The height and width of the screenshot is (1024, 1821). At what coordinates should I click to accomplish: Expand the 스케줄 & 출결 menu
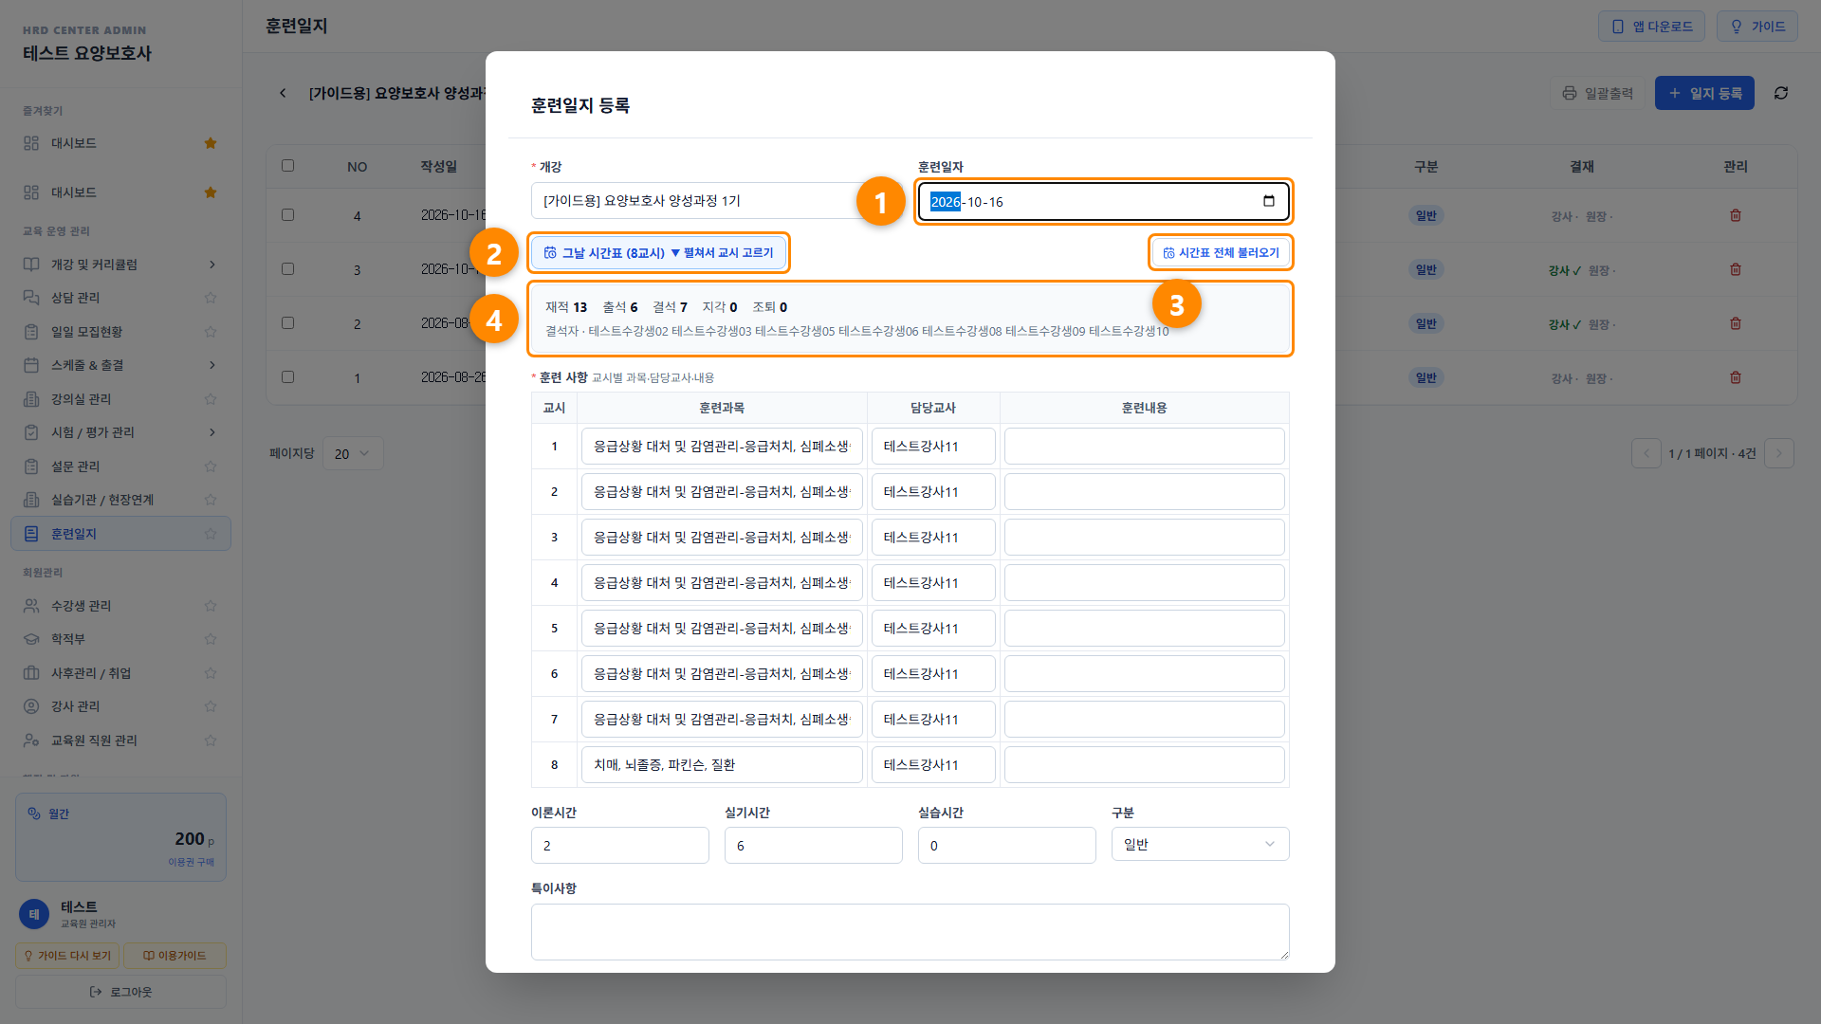point(120,365)
